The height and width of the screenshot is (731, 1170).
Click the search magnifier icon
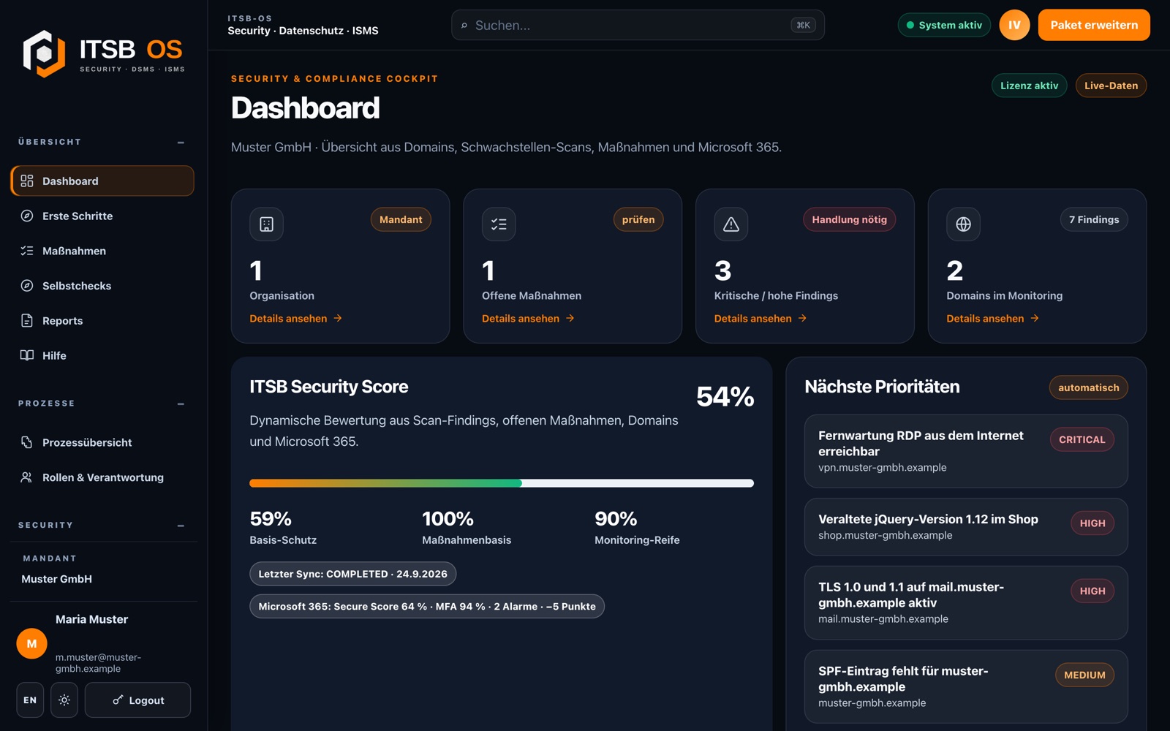coord(464,26)
